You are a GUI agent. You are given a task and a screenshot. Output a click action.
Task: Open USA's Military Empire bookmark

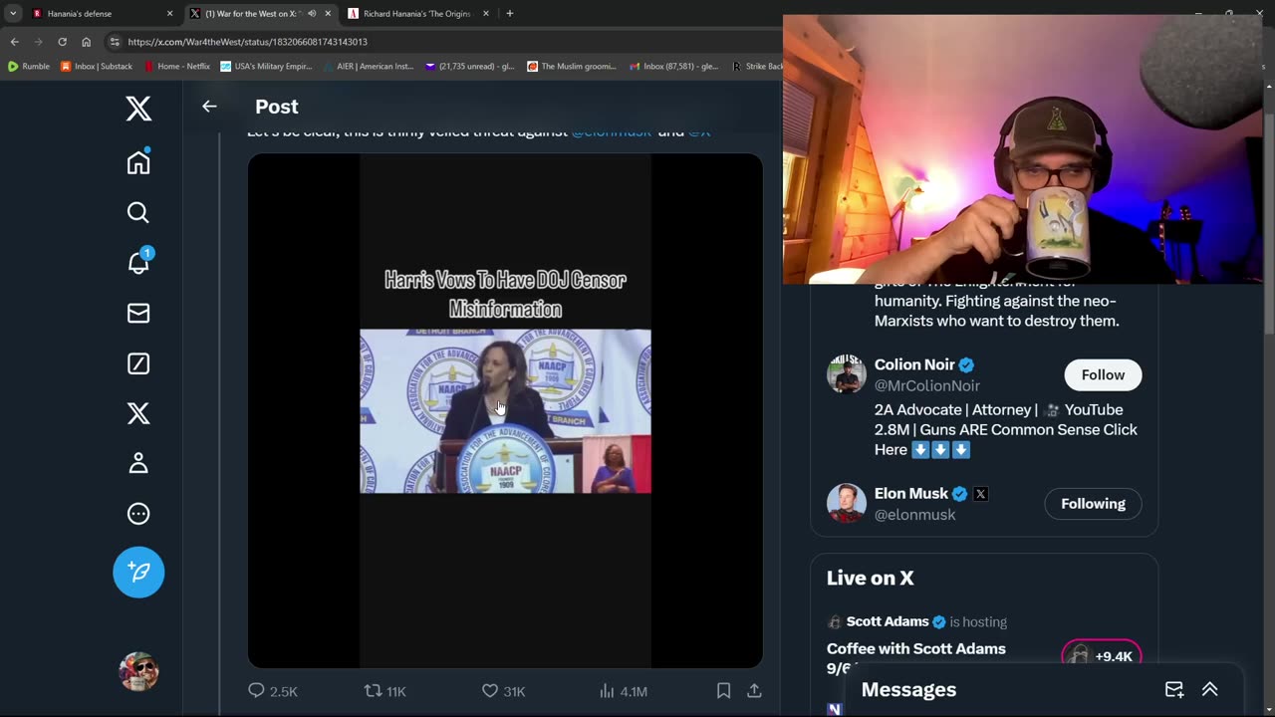pyautogui.click(x=266, y=67)
